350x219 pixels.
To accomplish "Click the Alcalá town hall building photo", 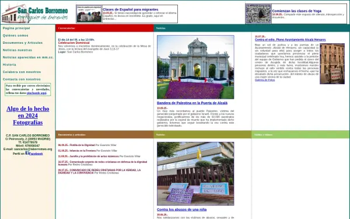I will tap(332, 64).
